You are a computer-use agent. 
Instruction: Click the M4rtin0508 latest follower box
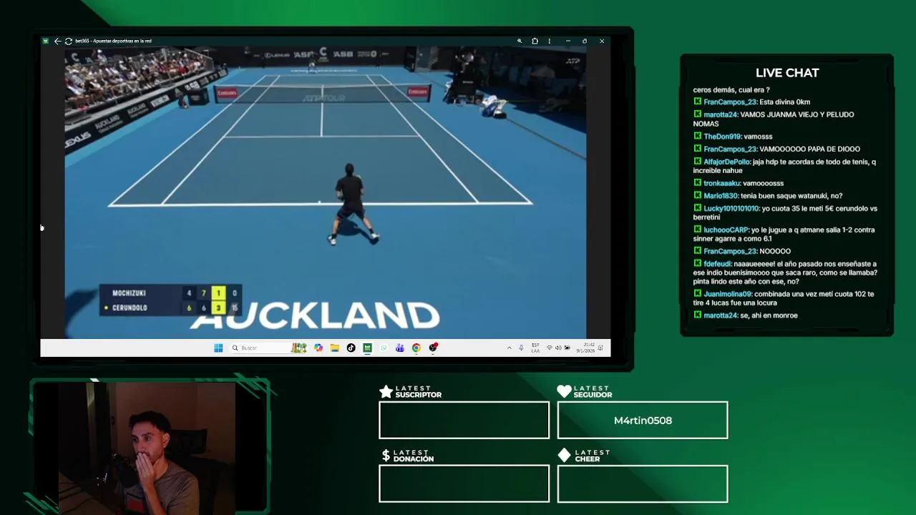point(643,421)
